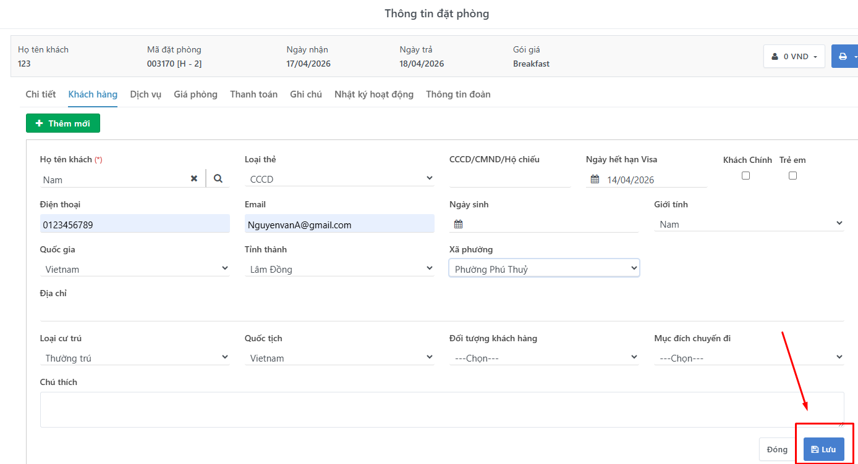
Task: Select the Khách hàng tab
Action: click(93, 94)
